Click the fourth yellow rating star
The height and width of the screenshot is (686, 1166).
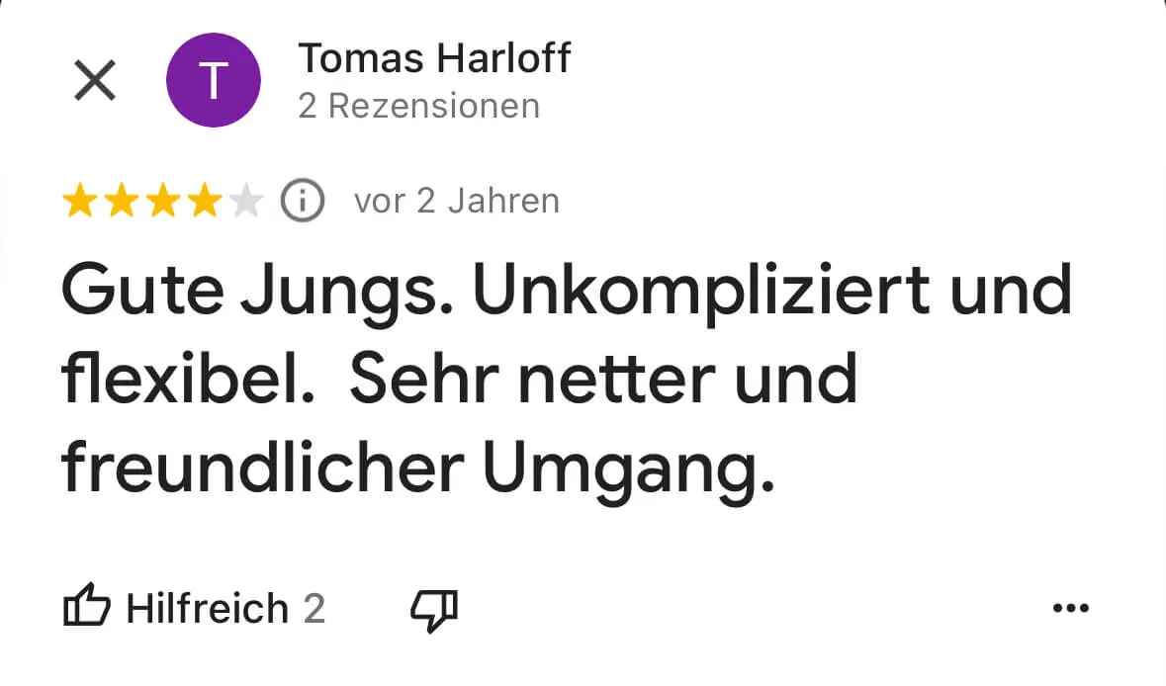click(x=205, y=202)
